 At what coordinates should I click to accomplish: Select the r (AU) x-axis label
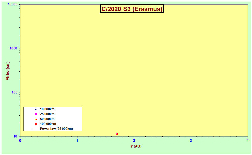tap(136, 146)
